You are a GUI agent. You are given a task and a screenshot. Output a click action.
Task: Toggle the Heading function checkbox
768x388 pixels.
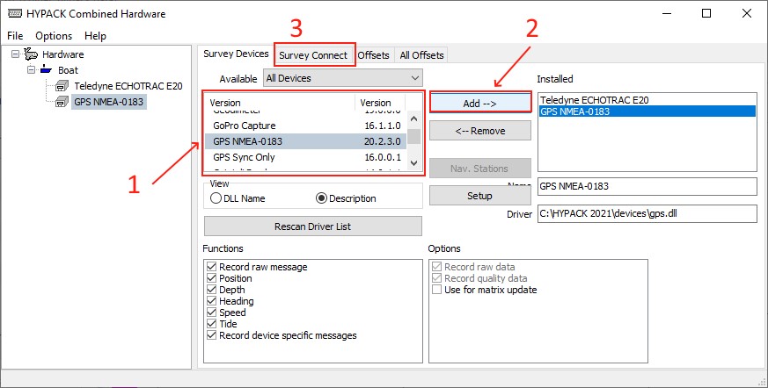pos(212,301)
